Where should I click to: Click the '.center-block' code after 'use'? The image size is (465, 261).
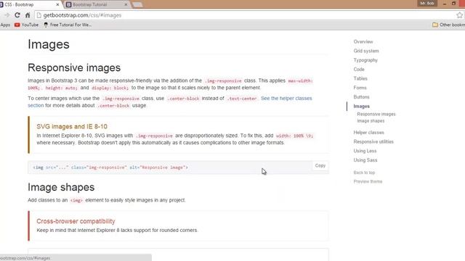pyautogui.click(x=183, y=99)
